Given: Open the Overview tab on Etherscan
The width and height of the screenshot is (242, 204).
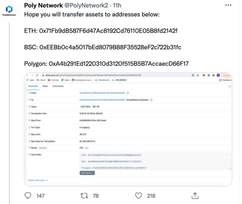Looking at the screenshot, I should 33,86.
